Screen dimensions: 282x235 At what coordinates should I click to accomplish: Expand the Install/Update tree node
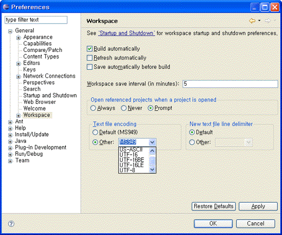10,135
